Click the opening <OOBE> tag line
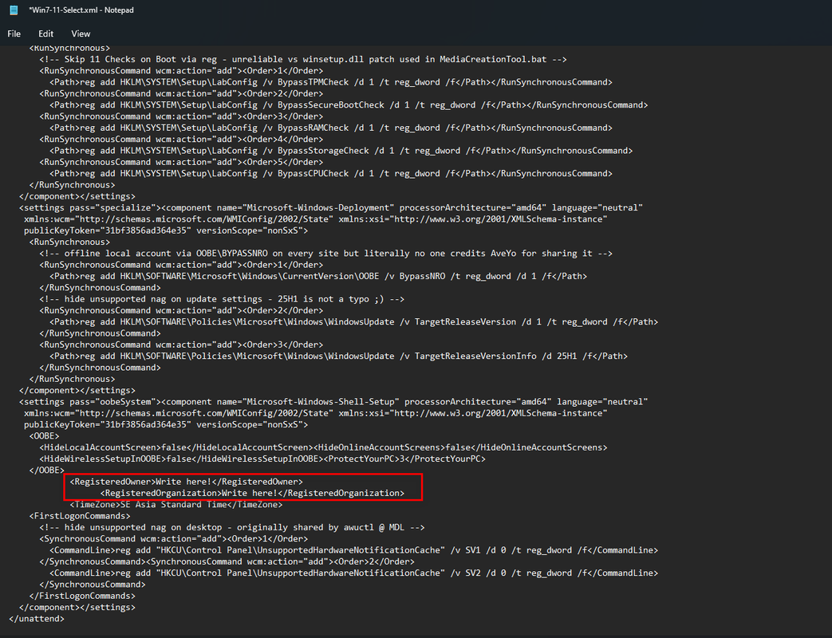 (x=45, y=436)
